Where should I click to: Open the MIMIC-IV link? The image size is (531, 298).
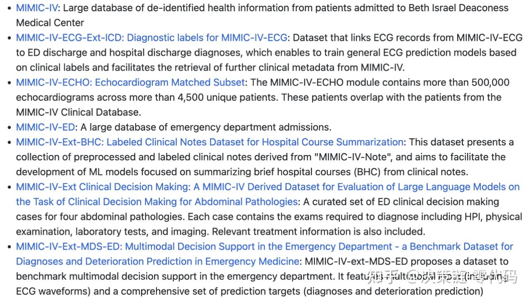coord(37,8)
